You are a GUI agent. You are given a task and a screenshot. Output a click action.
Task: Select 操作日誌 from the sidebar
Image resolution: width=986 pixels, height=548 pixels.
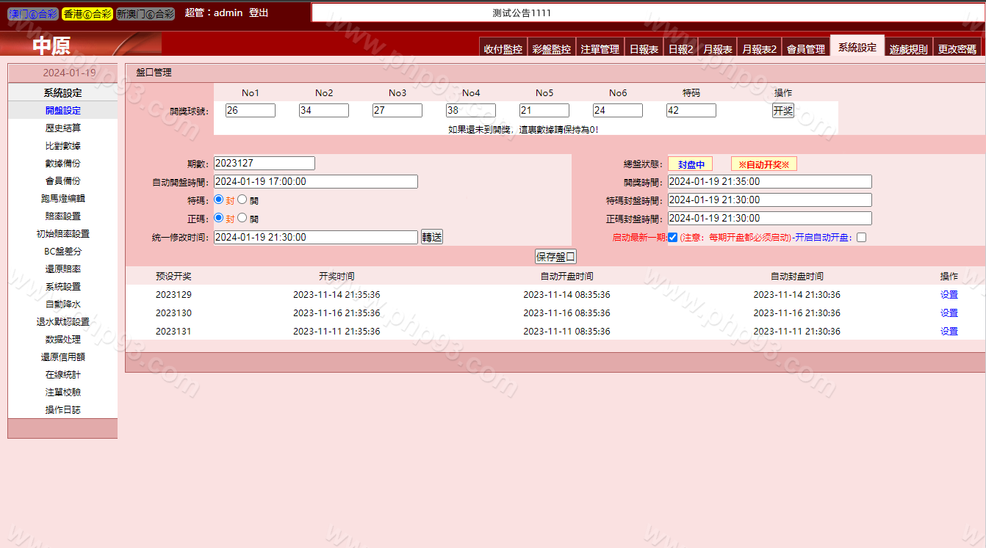pos(62,410)
